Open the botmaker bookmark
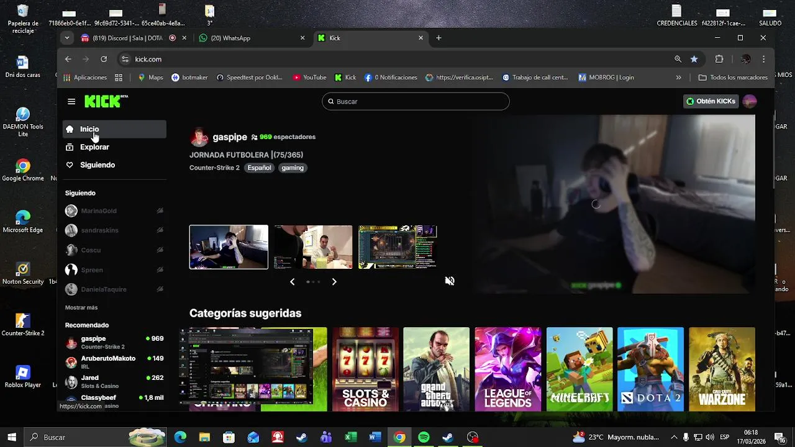 pos(189,78)
